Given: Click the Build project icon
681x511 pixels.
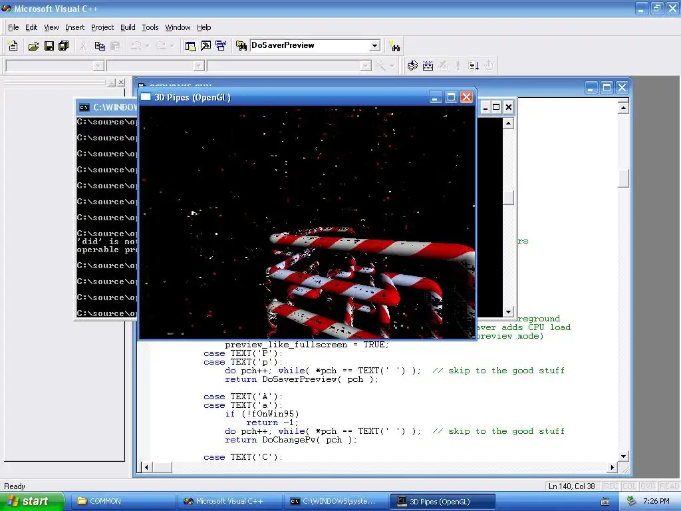Looking at the screenshot, I should coord(428,66).
